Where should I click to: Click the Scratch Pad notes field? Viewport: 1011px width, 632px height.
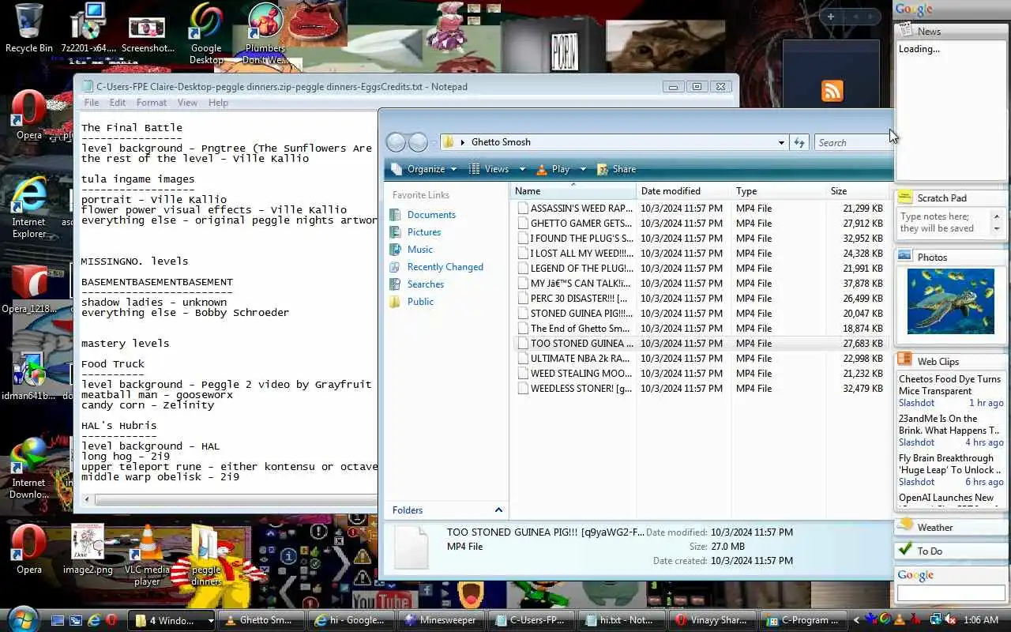(945, 223)
